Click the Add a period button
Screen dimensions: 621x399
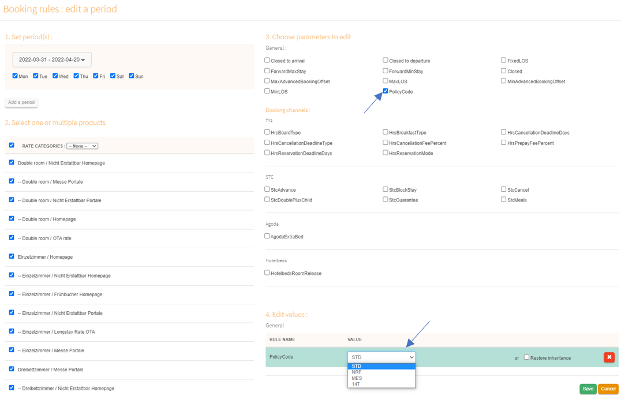coord(21,102)
